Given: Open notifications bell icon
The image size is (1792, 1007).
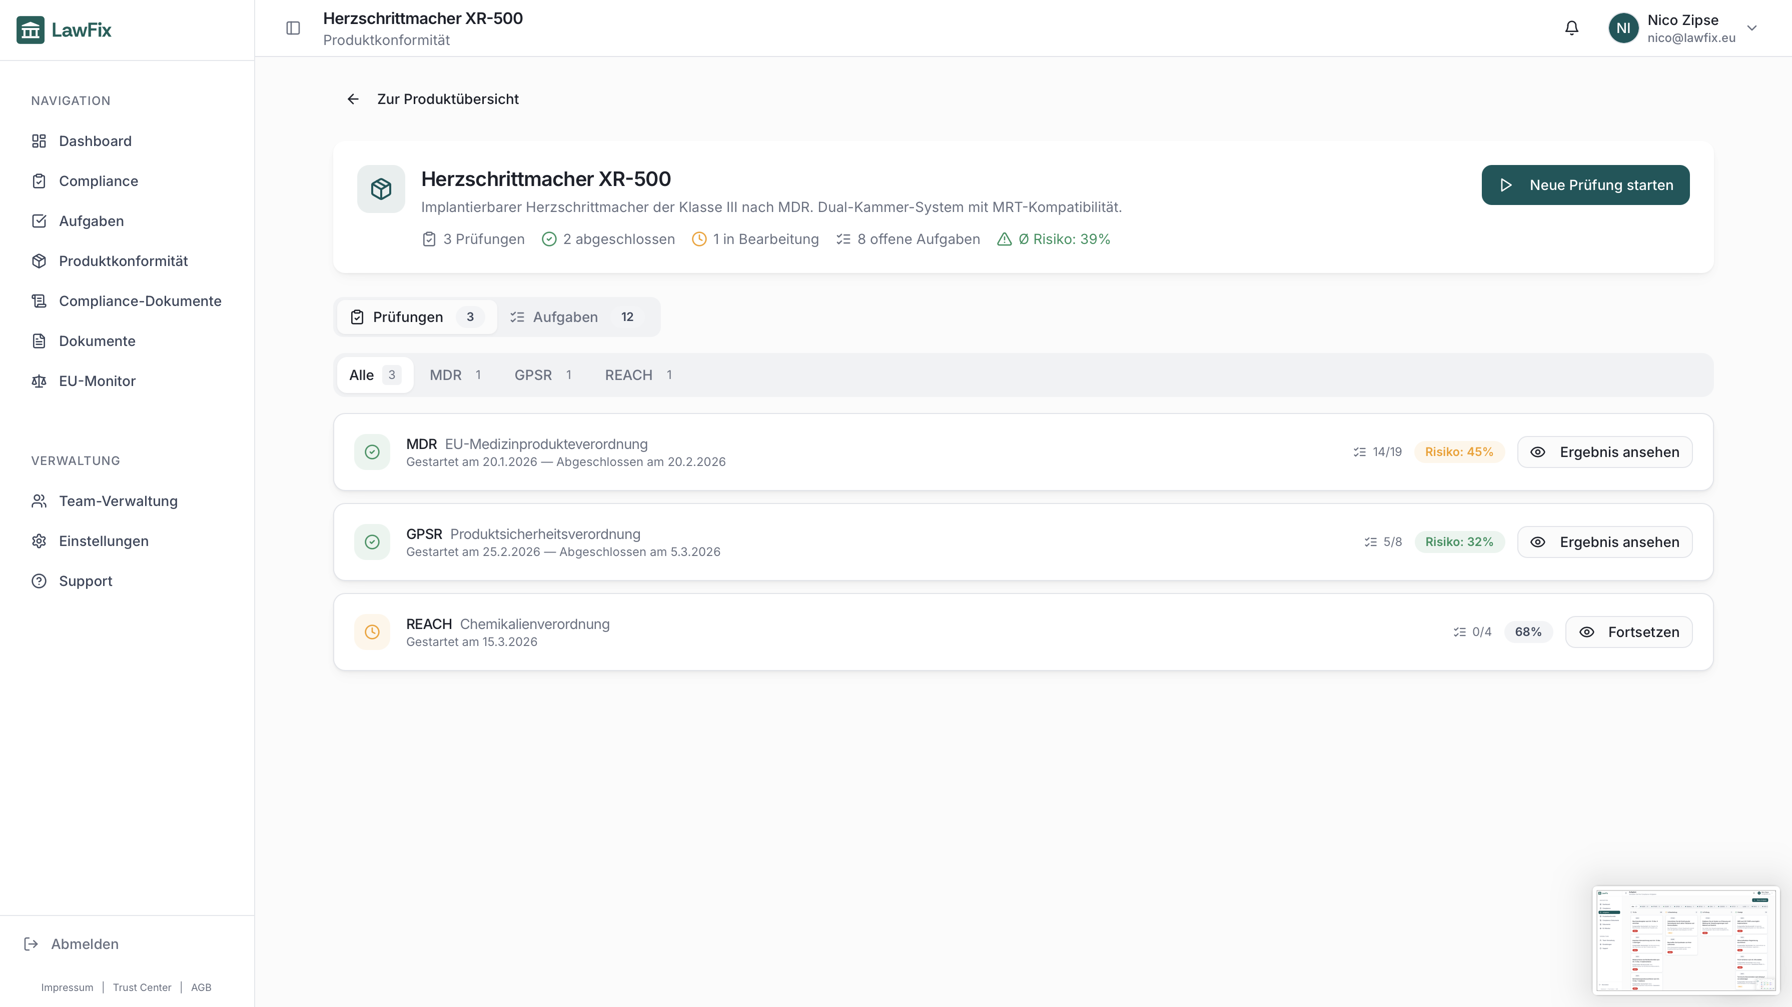Looking at the screenshot, I should click(1571, 28).
